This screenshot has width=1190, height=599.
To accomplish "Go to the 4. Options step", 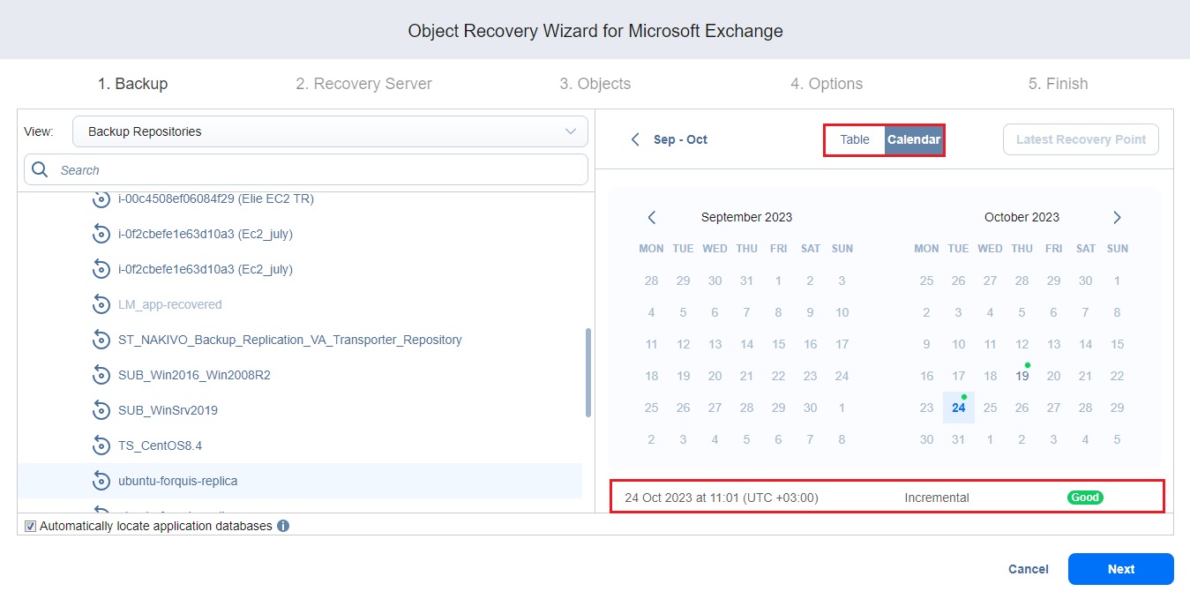I will pos(826,84).
